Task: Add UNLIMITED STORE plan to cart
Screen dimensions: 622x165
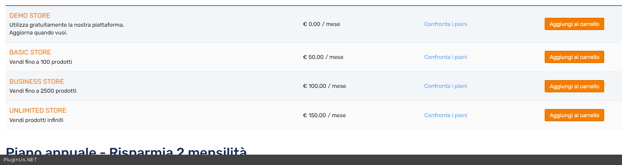Action: tap(574, 115)
